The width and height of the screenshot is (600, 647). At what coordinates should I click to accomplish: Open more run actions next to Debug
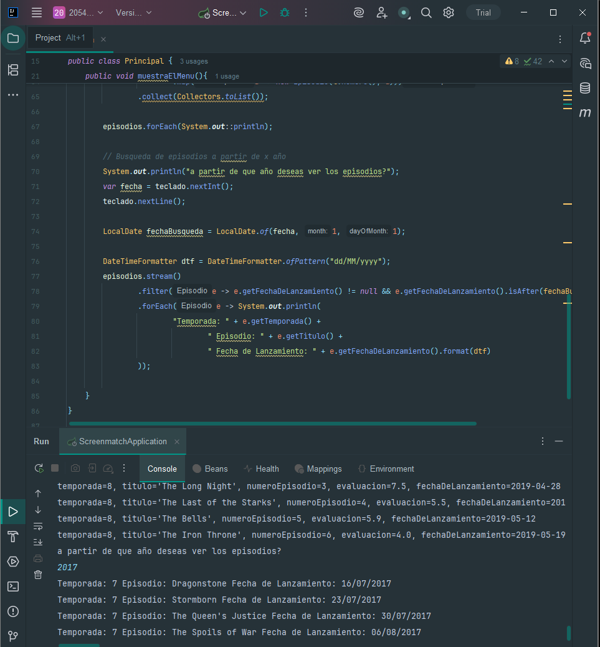[306, 13]
